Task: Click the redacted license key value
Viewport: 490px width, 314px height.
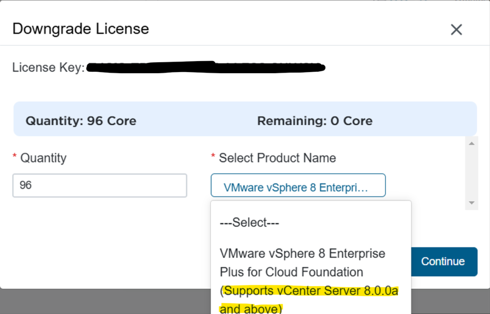Action: click(206, 67)
